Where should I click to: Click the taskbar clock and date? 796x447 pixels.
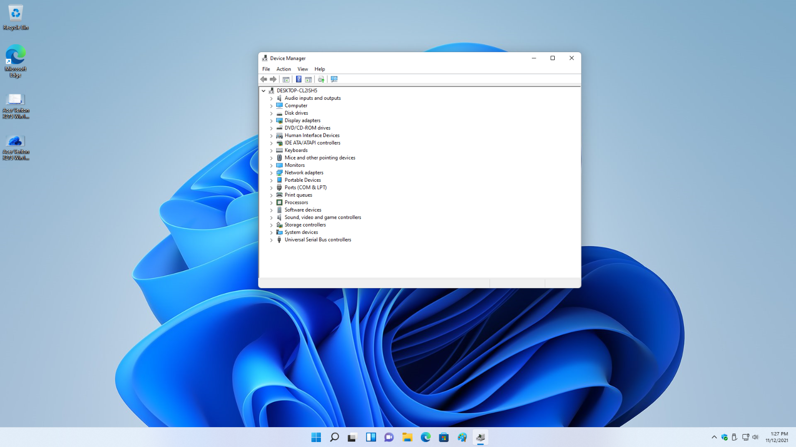point(777,437)
